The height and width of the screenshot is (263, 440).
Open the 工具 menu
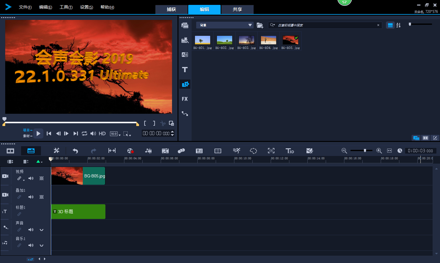(x=66, y=7)
